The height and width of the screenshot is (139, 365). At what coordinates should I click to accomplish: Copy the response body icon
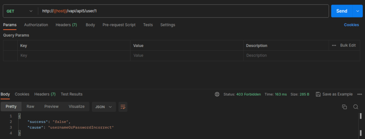(x=344, y=107)
